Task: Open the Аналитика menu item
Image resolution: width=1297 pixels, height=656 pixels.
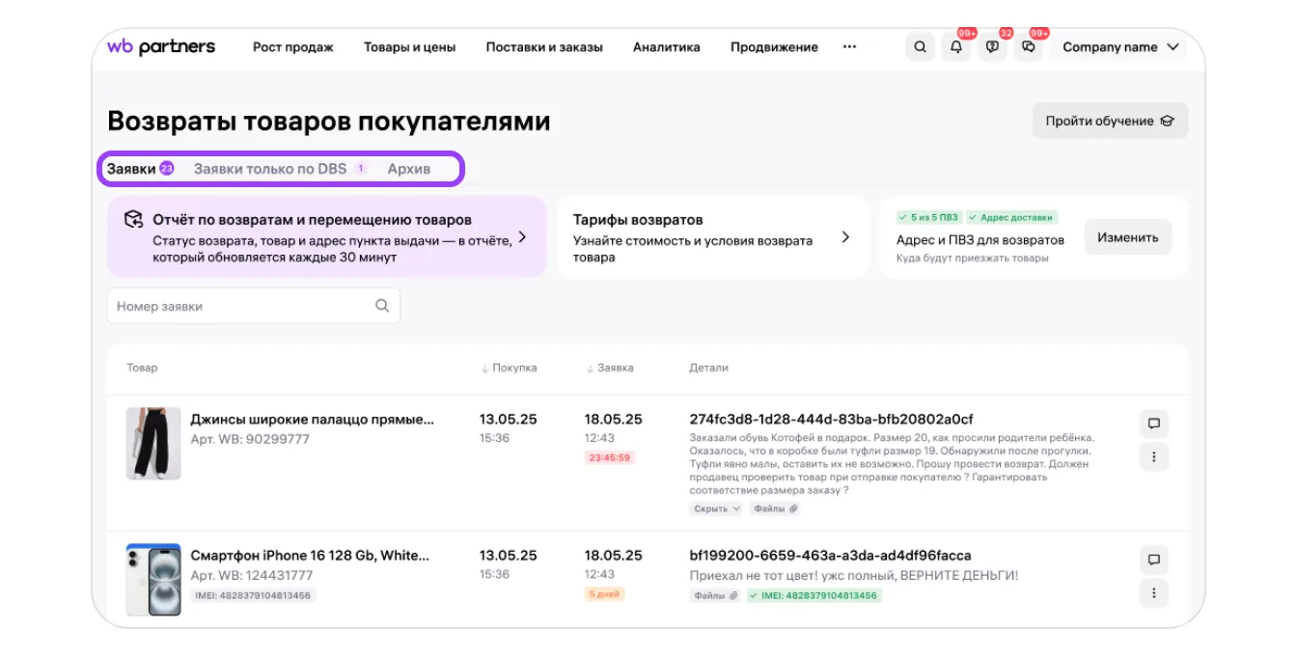Action: click(666, 47)
